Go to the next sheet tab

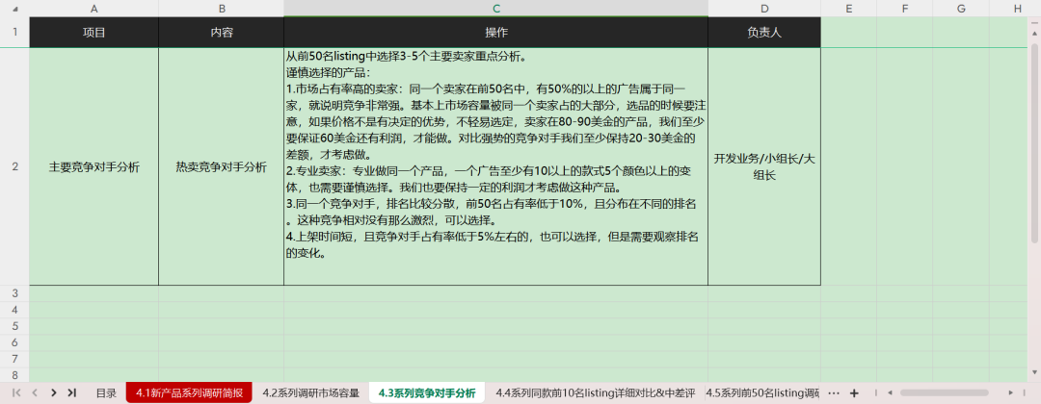pyautogui.click(x=54, y=392)
